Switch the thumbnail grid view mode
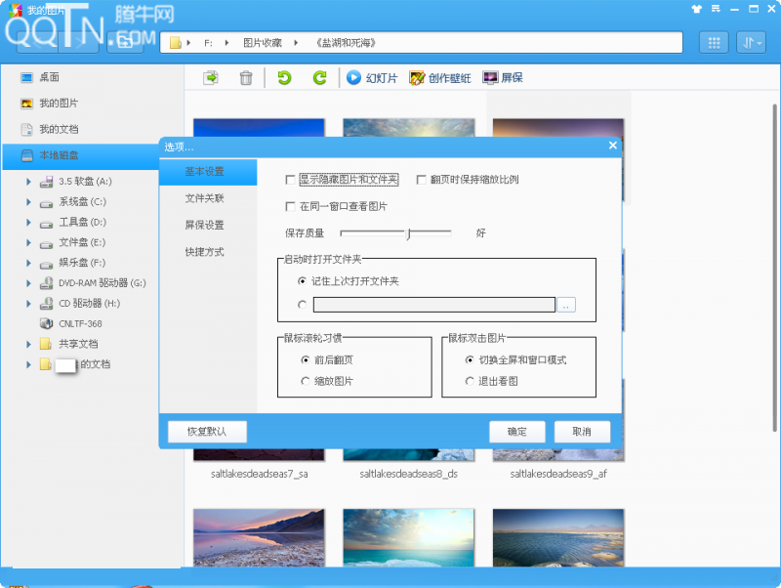Screen dimensions: 781x588 [x=713, y=43]
